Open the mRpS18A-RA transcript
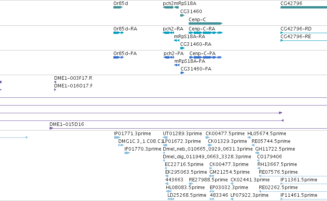This screenshot has width=327, height=201. click(177, 40)
